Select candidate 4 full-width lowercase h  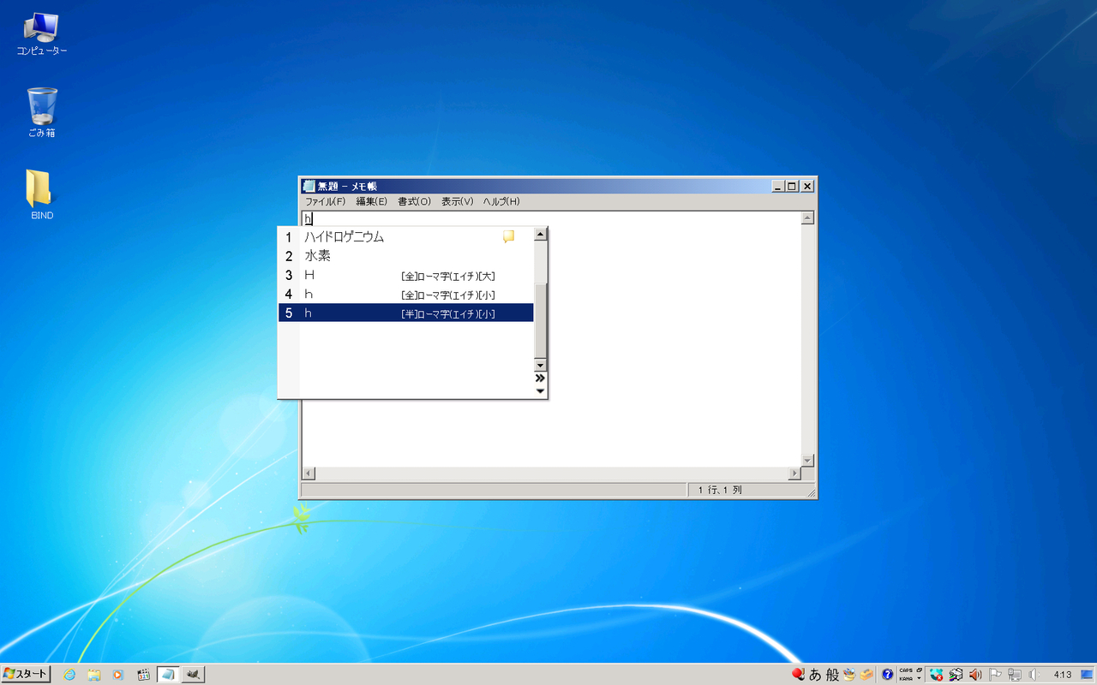coord(406,294)
